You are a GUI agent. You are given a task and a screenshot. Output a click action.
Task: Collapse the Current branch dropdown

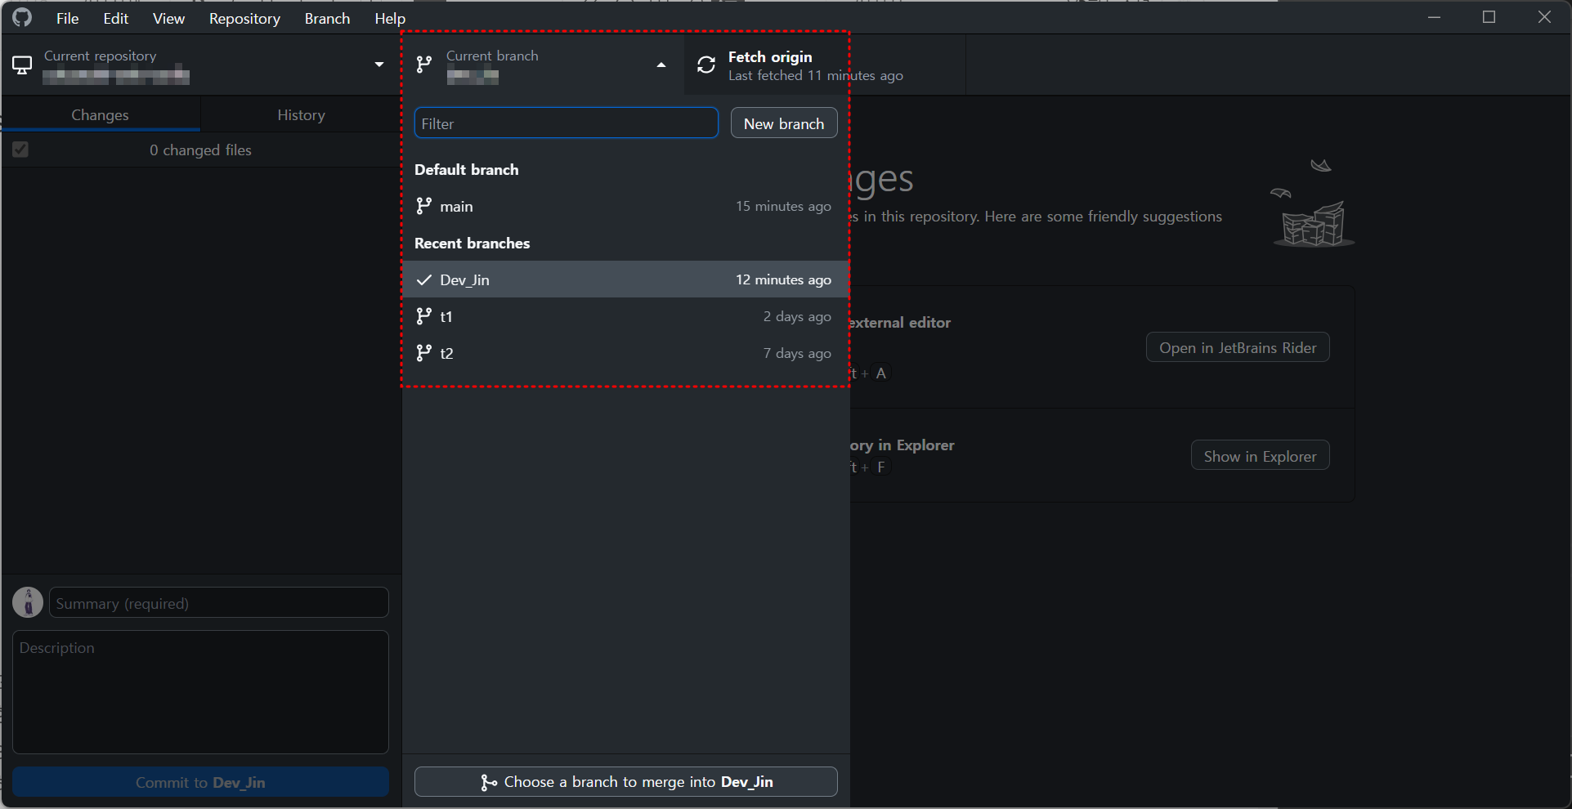click(x=661, y=65)
